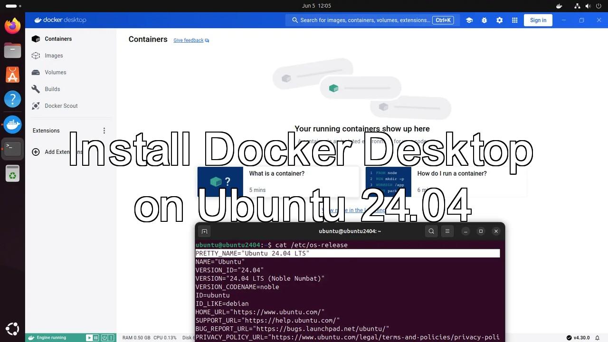Image resolution: width=608 pixels, height=342 pixels.
Task: Open the Learning Center graduation cap icon
Action: coord(469,20)
